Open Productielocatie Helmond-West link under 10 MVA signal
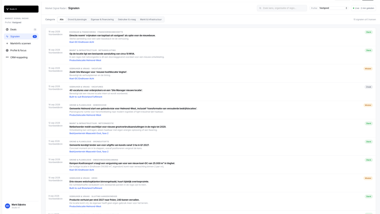380x214 pixels. 85,60
